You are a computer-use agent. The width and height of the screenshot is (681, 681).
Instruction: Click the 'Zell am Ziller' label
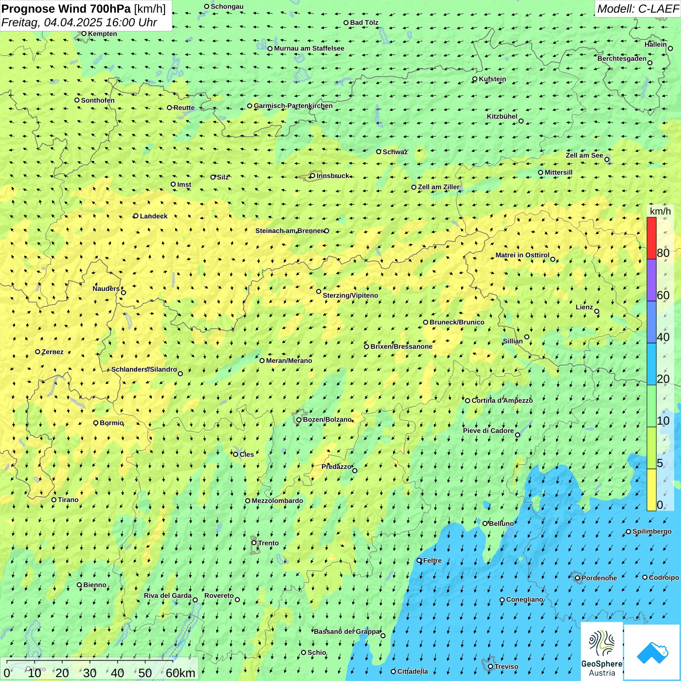pyautogui.click(x=439, y=187)
